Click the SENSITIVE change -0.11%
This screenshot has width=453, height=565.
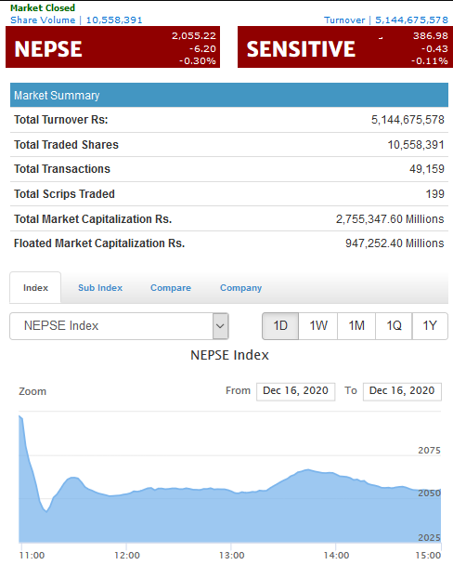click(x=430, y=61)
